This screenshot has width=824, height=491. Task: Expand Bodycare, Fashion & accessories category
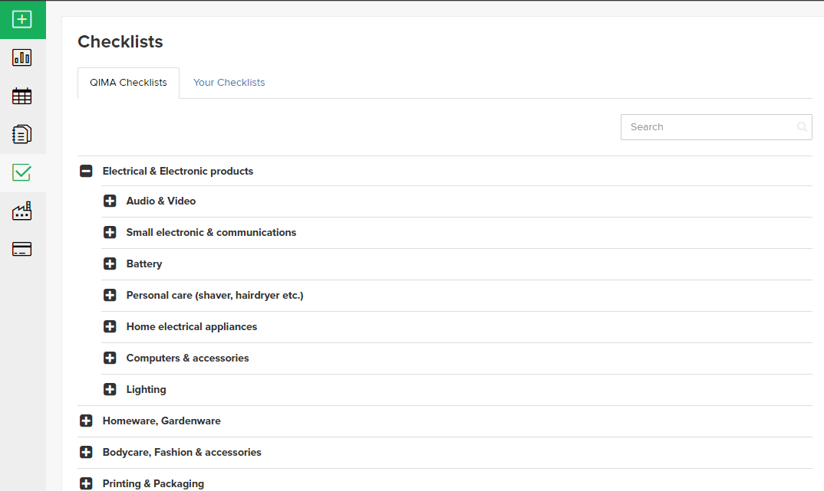tap(86, 452)
